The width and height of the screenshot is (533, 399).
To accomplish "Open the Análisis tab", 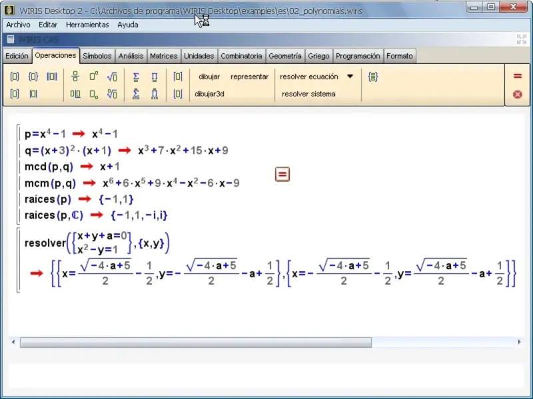I will [x=131, y=56].
